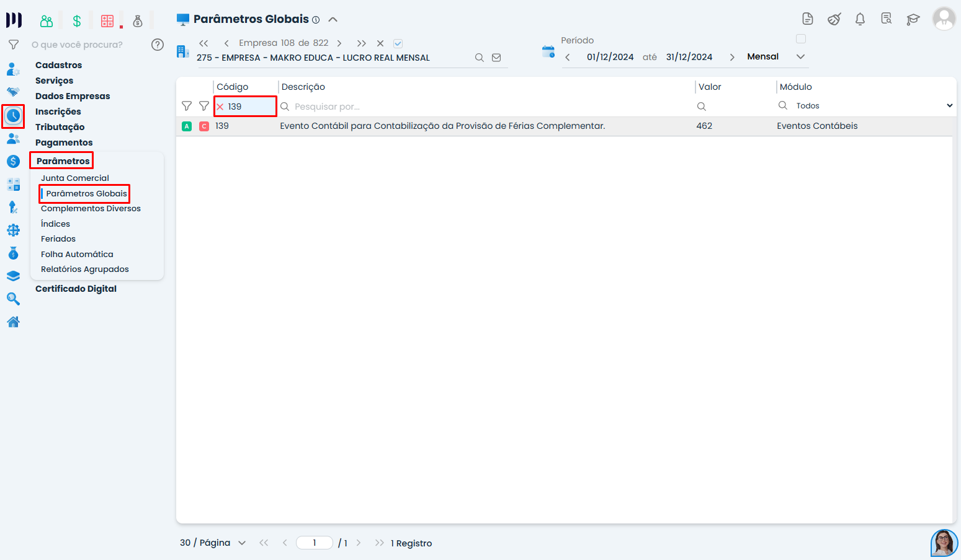Open the graduation cap training icon

(913, 19)
